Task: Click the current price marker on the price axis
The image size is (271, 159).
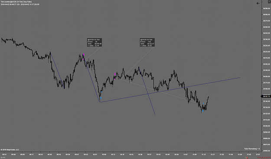Action: (266, 97)
